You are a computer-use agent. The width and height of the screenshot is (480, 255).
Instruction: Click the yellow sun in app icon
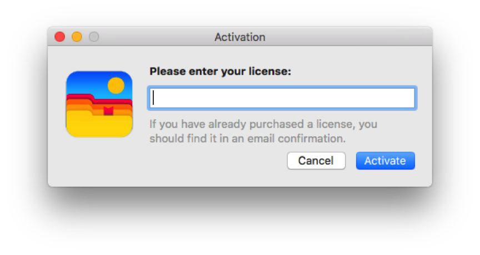(x=116, y=85)
